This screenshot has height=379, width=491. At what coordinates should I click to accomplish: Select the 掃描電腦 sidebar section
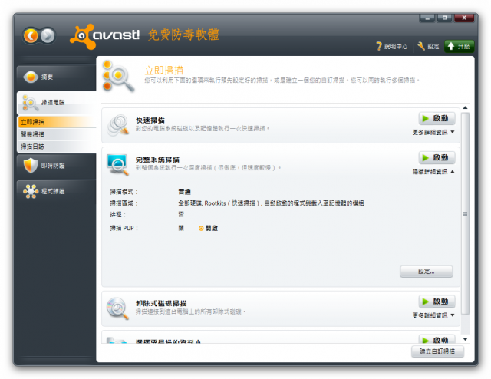[56, 103]
